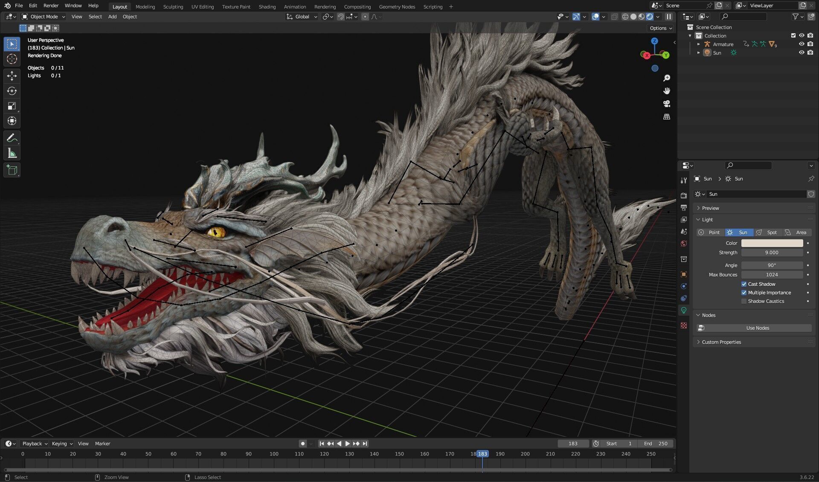The image size is (819, 482).
Task: Pin the Sun properties context
Action: pyautogui.click(x=811, y=179)
